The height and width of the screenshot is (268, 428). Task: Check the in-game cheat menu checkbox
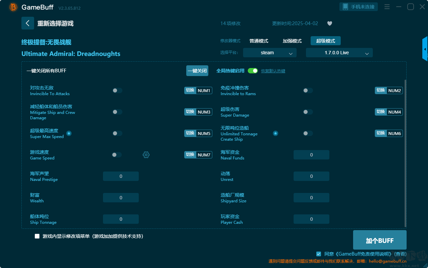(37, 236)
